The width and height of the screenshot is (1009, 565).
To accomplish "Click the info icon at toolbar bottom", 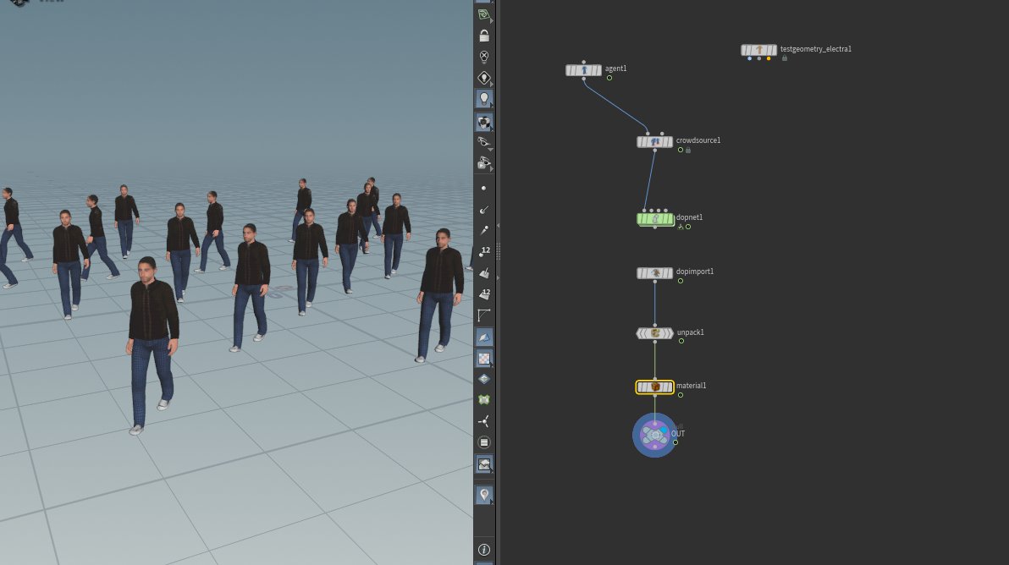I will pos(484,550).
